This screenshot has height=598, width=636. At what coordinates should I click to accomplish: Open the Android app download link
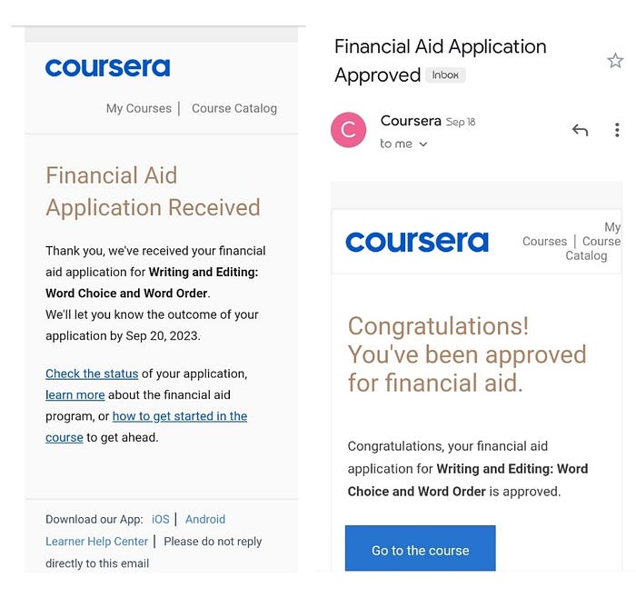click(x=205, y=519)
